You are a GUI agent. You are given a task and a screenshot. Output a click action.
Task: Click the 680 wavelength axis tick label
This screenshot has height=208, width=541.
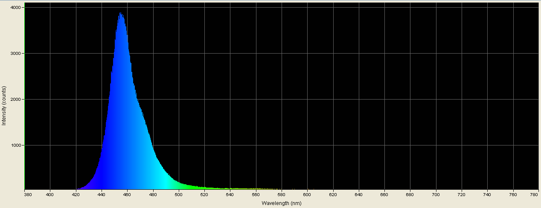coord(410,195)
